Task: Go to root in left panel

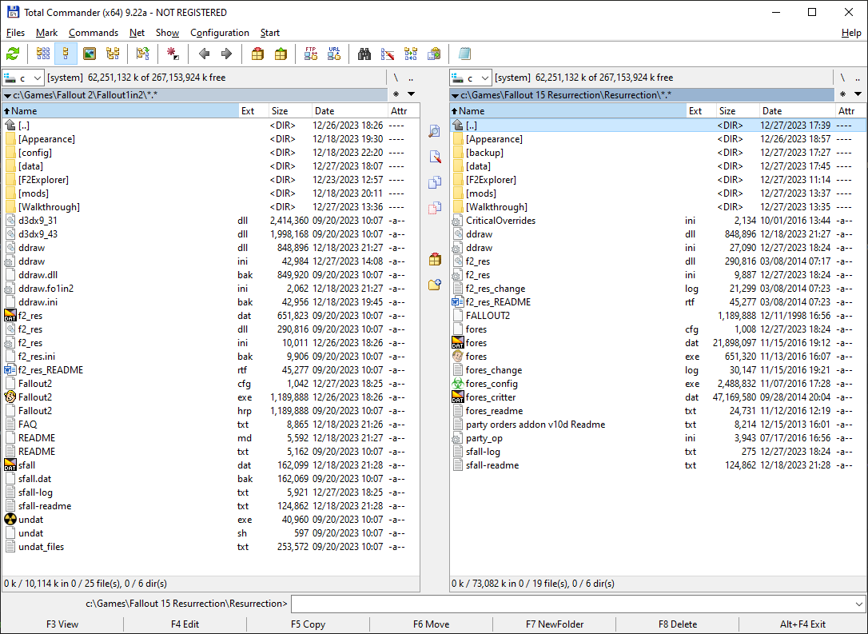Action: pos(396,78)
